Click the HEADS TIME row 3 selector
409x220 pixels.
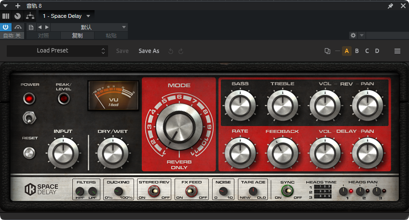323,196
